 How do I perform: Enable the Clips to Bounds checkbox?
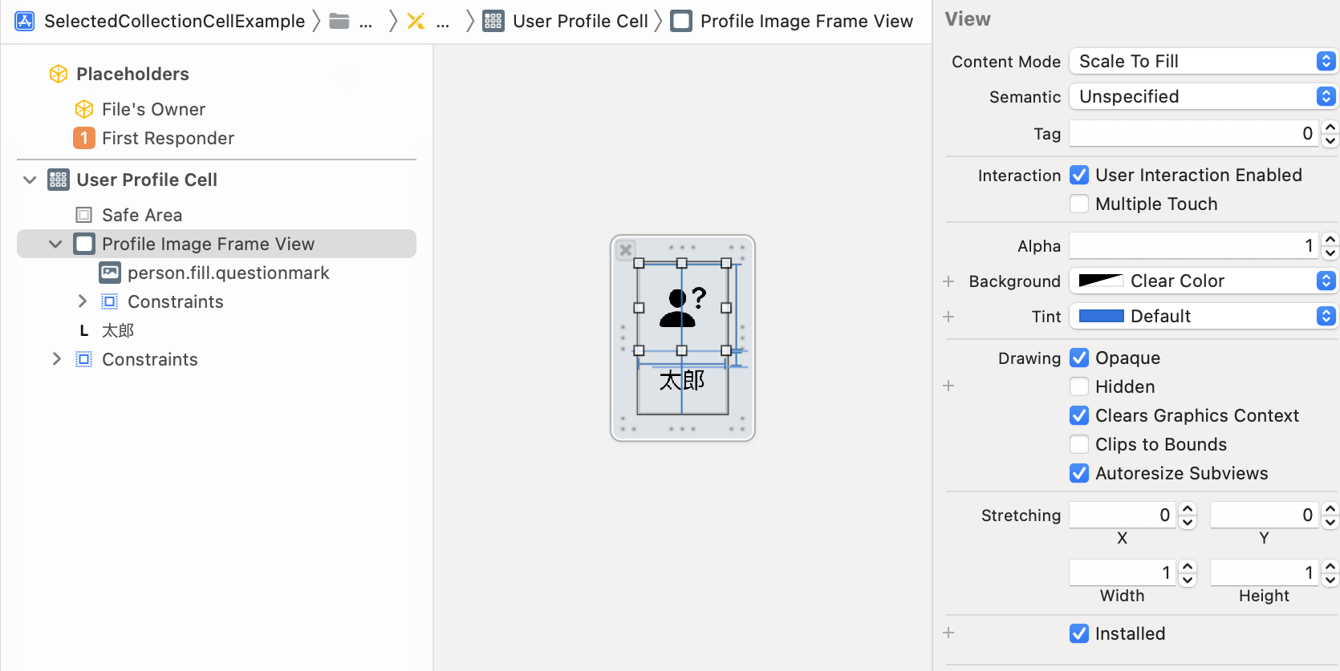click(x=1079, y=444)
